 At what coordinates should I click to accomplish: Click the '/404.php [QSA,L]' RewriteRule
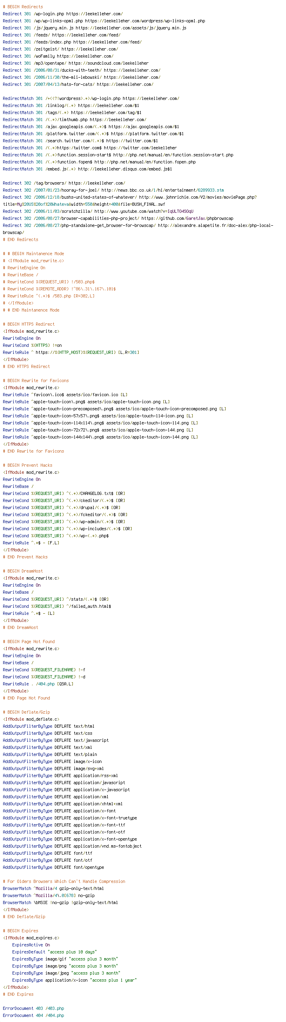38,684
